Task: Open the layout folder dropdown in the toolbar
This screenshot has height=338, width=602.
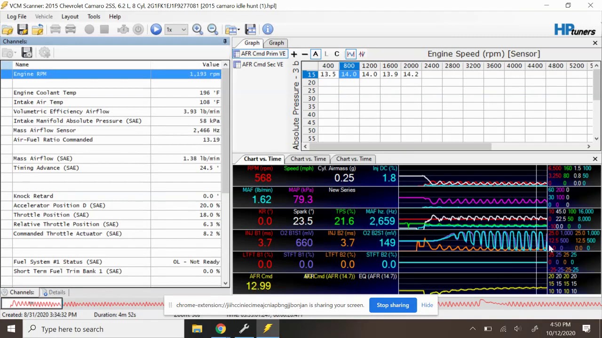Action: (x=232, y=30)
